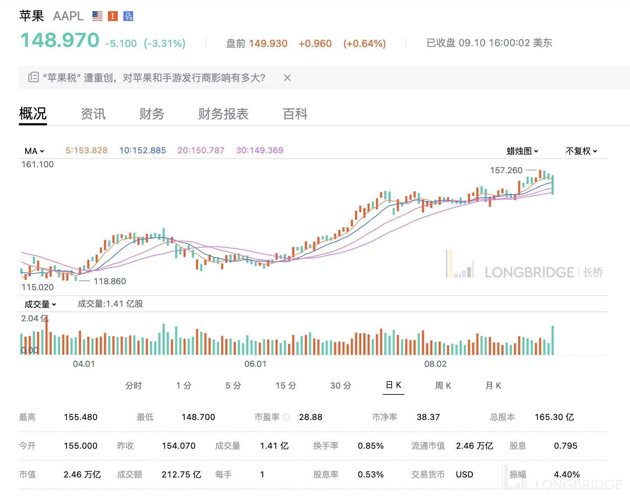This screenshot has width=630, height=497.
Task: Click the 苹果 stock name heading
Action: point(32,16)
